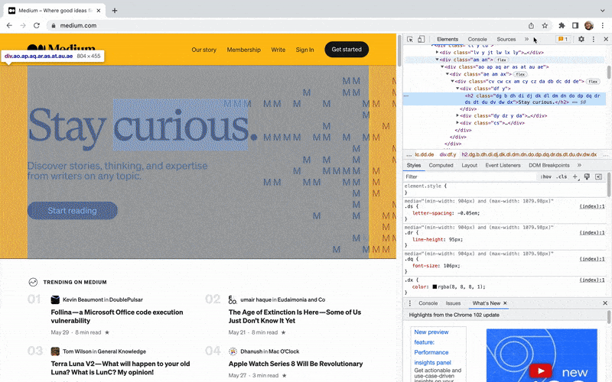Toggle flex badge on div class="ae am ax"
Image resolution: width=612 pixels, height=382 pixels.
(x=520, y=74)
